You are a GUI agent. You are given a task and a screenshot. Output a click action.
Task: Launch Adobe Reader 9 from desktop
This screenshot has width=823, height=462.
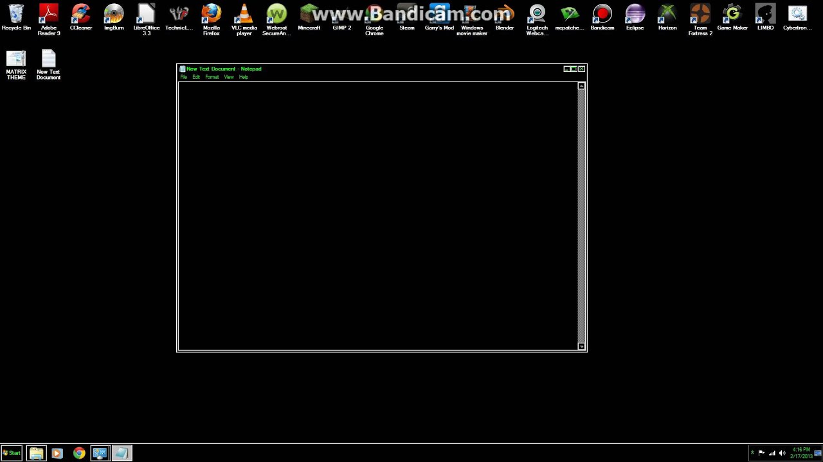pos(49,20)
